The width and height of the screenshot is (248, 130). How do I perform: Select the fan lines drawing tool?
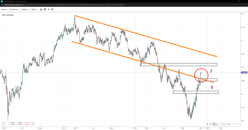[217, 124]
